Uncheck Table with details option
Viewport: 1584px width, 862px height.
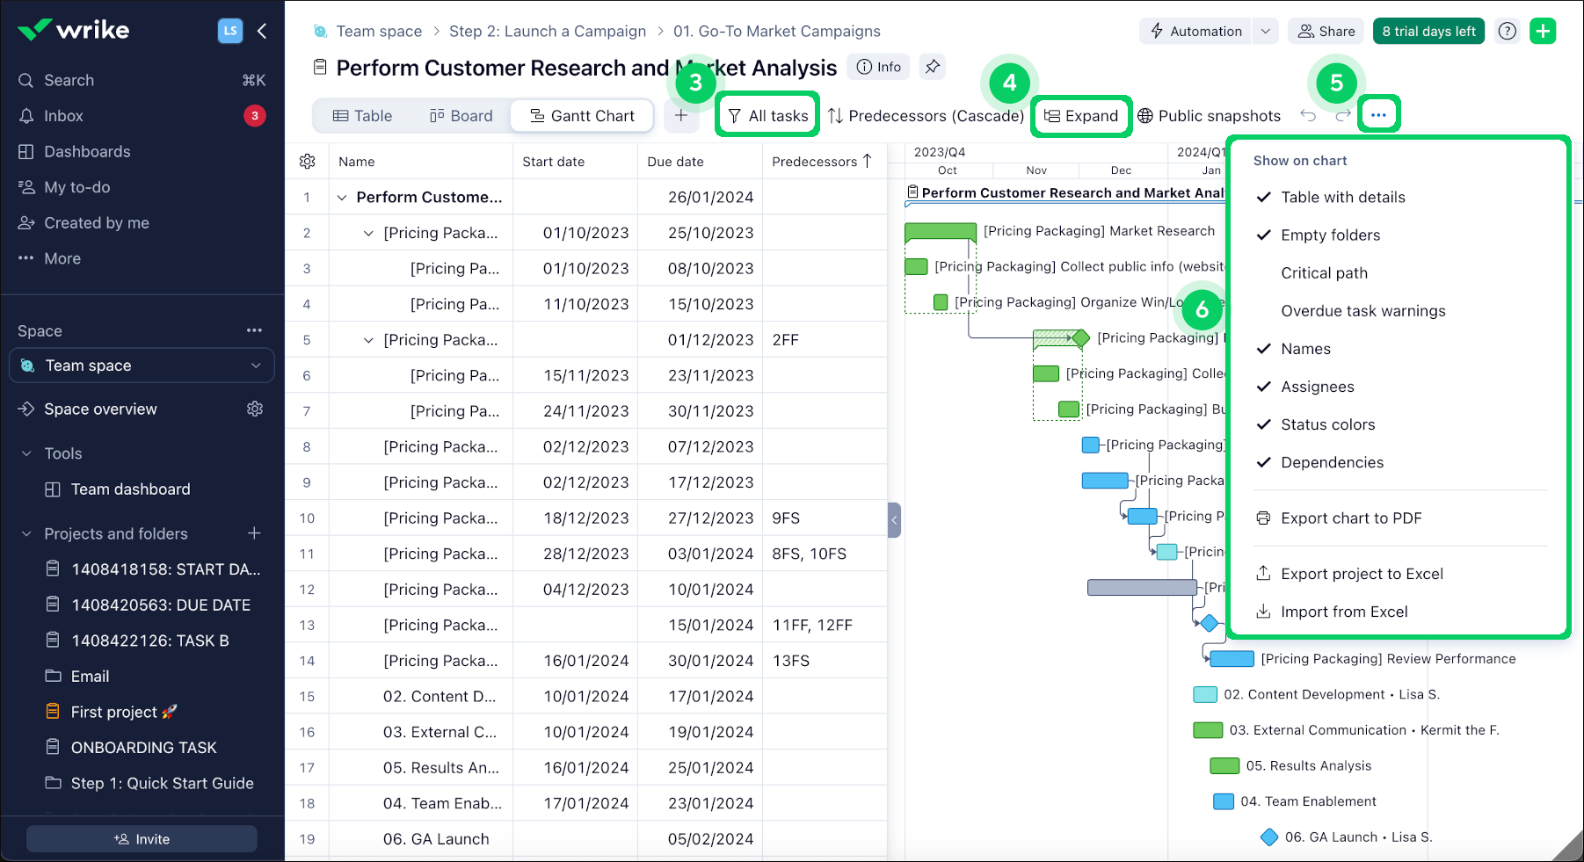coord(1342,198)
